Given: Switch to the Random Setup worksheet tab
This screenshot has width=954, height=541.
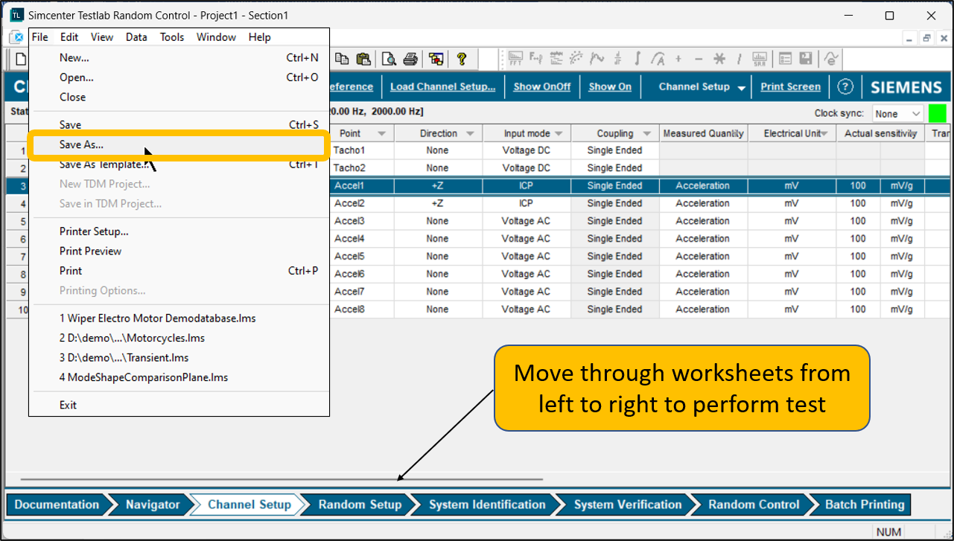Looking at the screenshot, I should 360,505.
